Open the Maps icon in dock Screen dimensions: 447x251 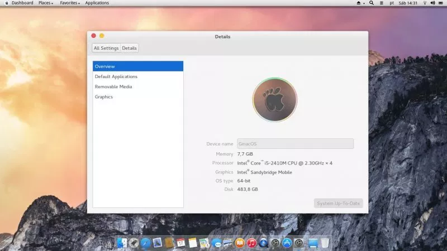point(205,243)
